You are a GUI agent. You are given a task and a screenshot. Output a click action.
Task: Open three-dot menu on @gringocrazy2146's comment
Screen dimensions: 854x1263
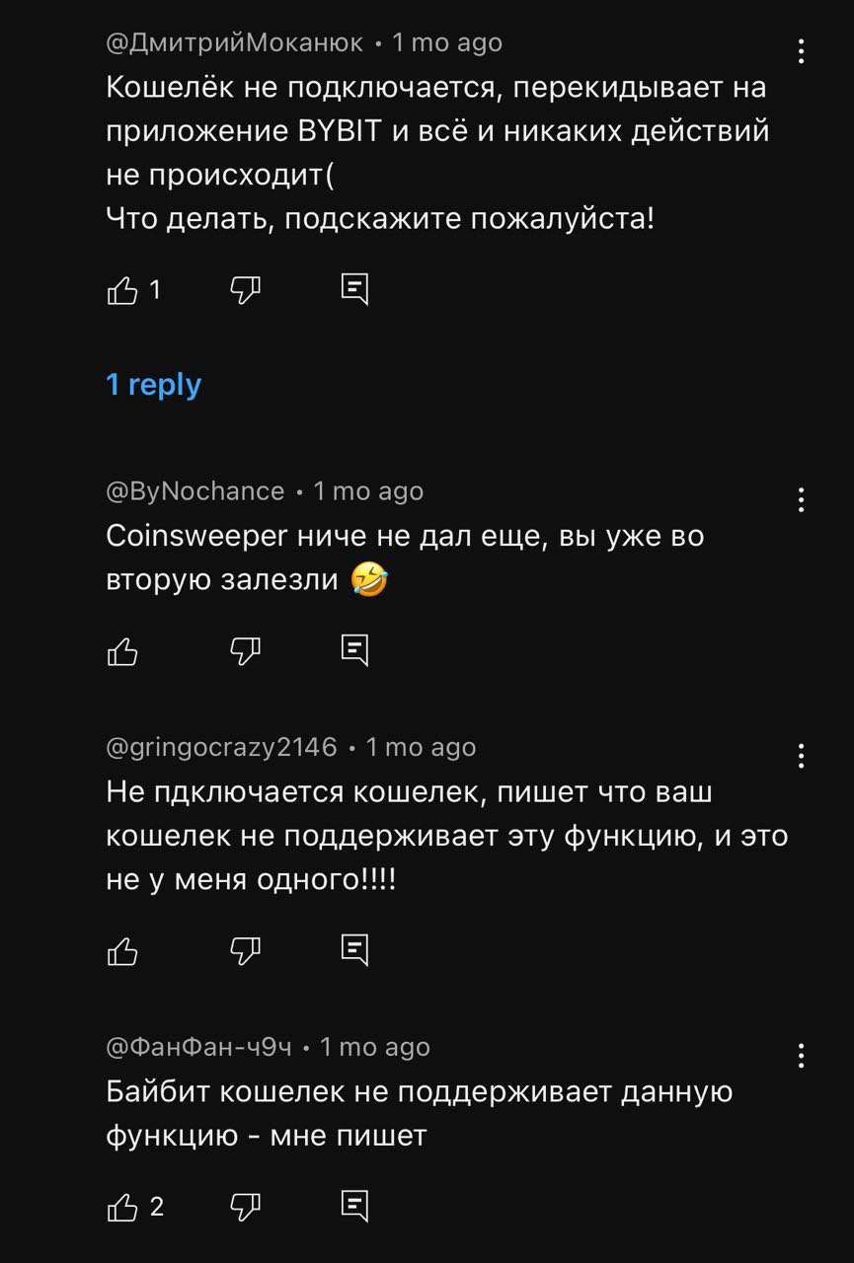click(x=802, y=756)
